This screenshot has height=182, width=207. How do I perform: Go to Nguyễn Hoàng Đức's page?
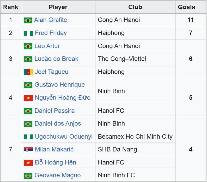point(63,98)
